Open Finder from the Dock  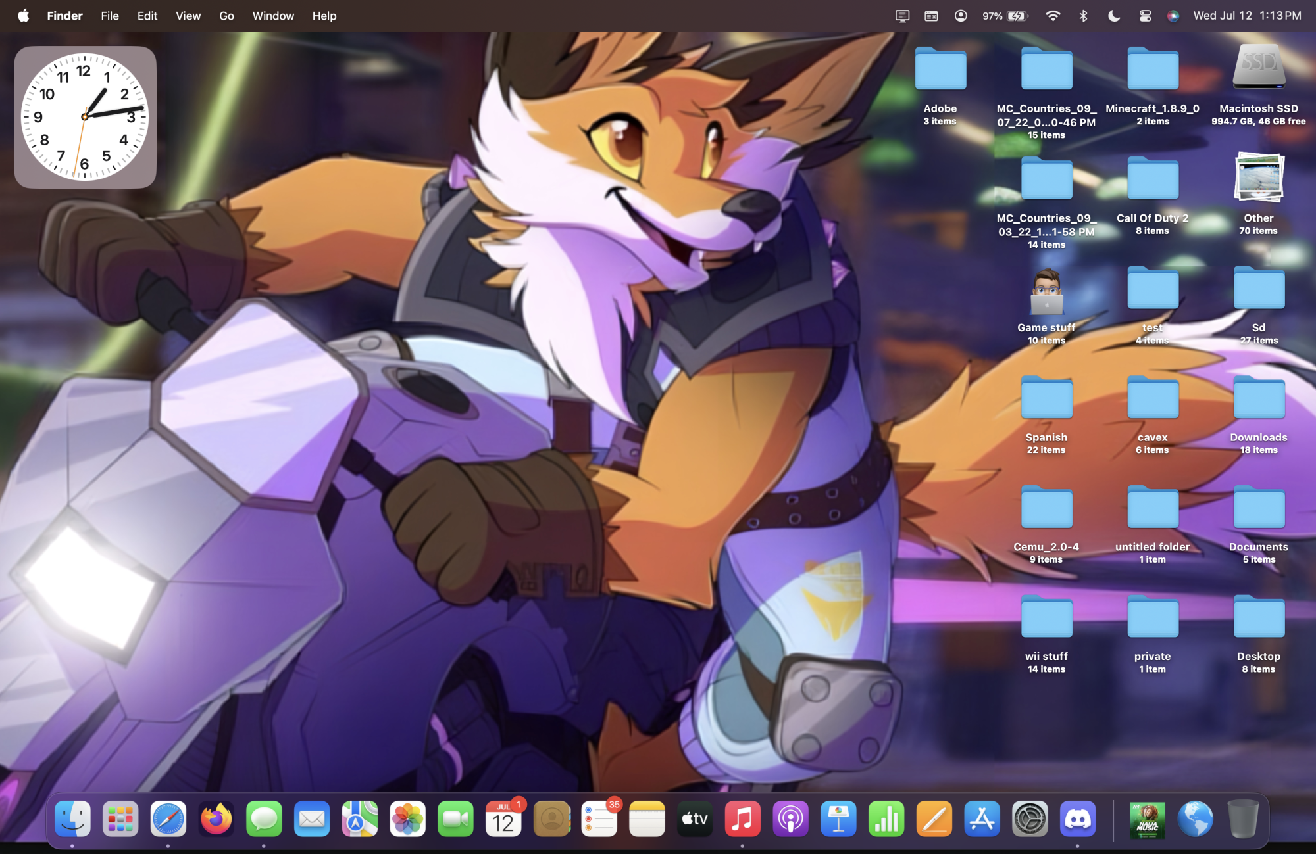(x=72, y=818)
